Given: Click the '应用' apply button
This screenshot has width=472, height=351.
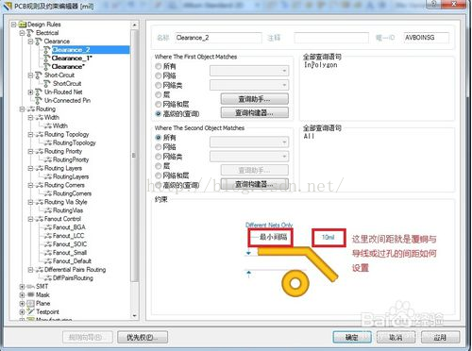Looking at the screenshot, I should click(440, 338).
